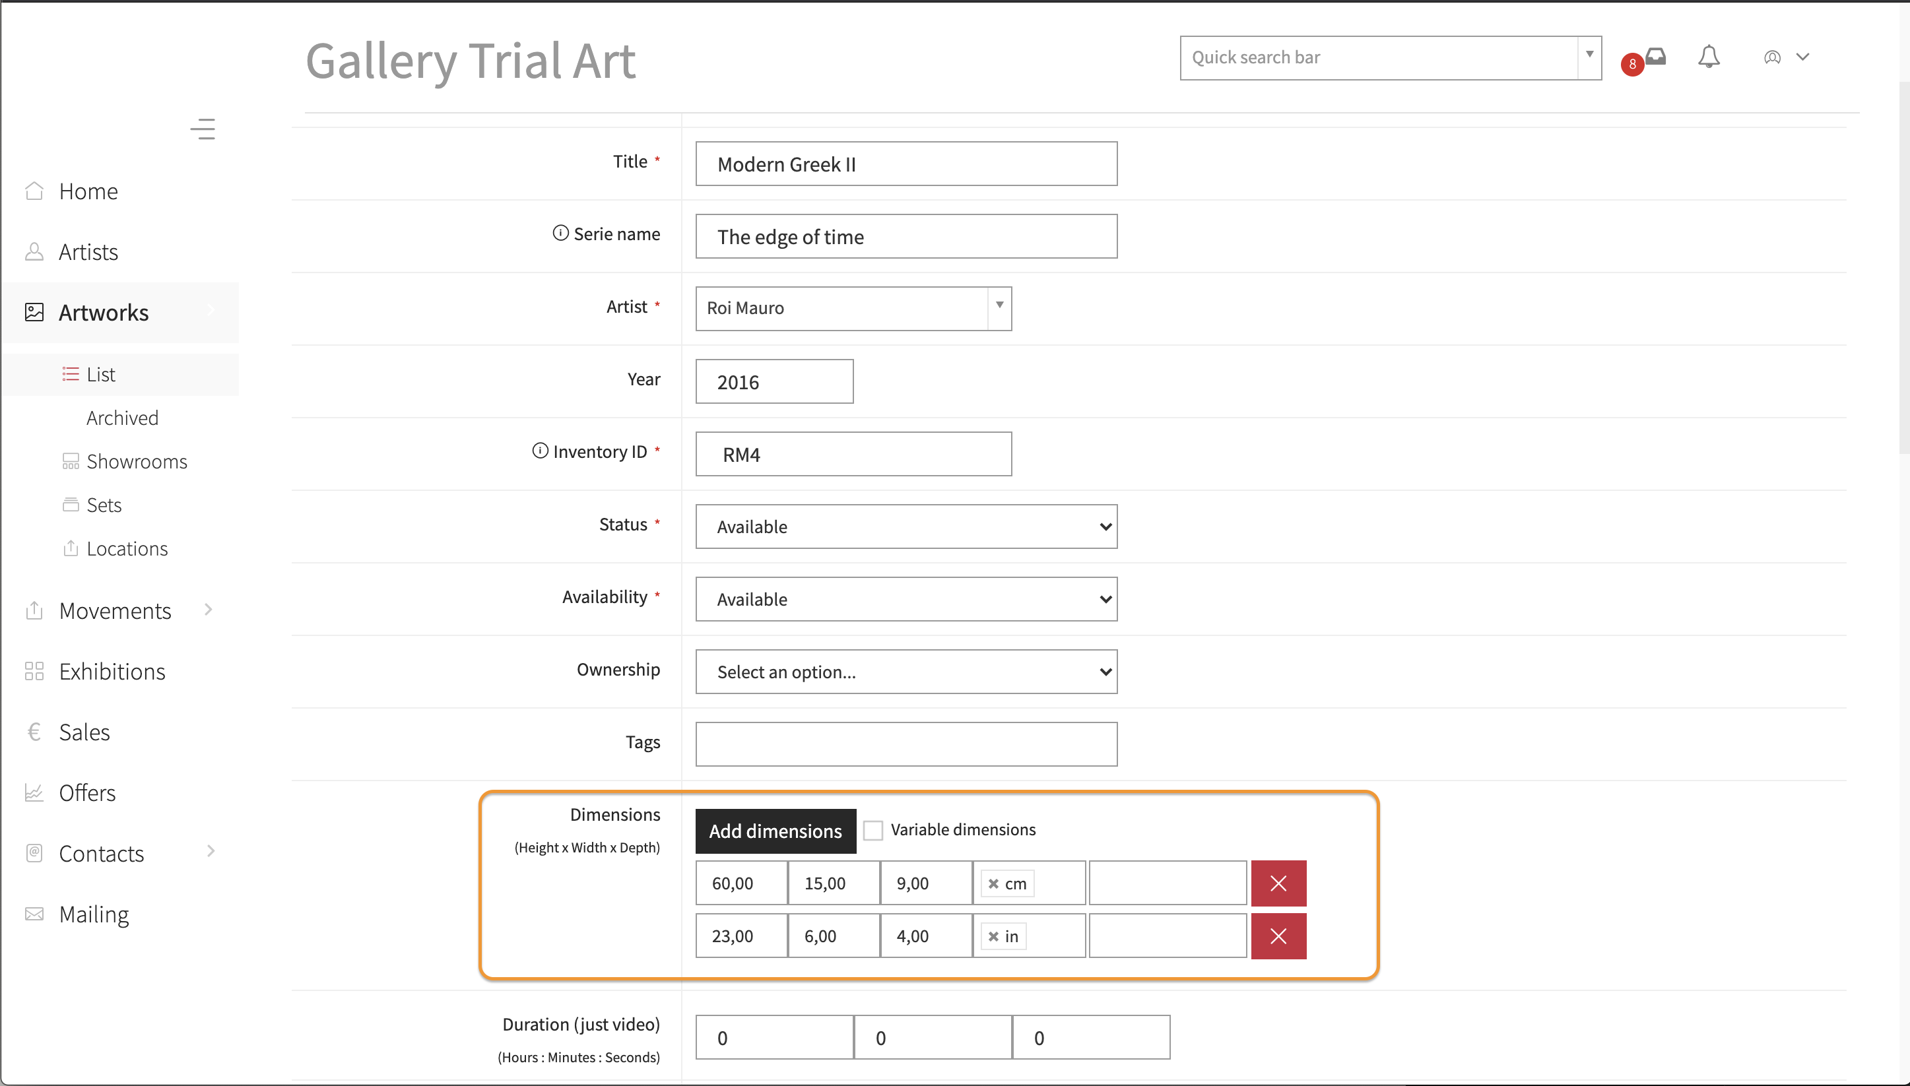
Task: Enable Variable dimensions checkbox
Action: tap(873, 830)
